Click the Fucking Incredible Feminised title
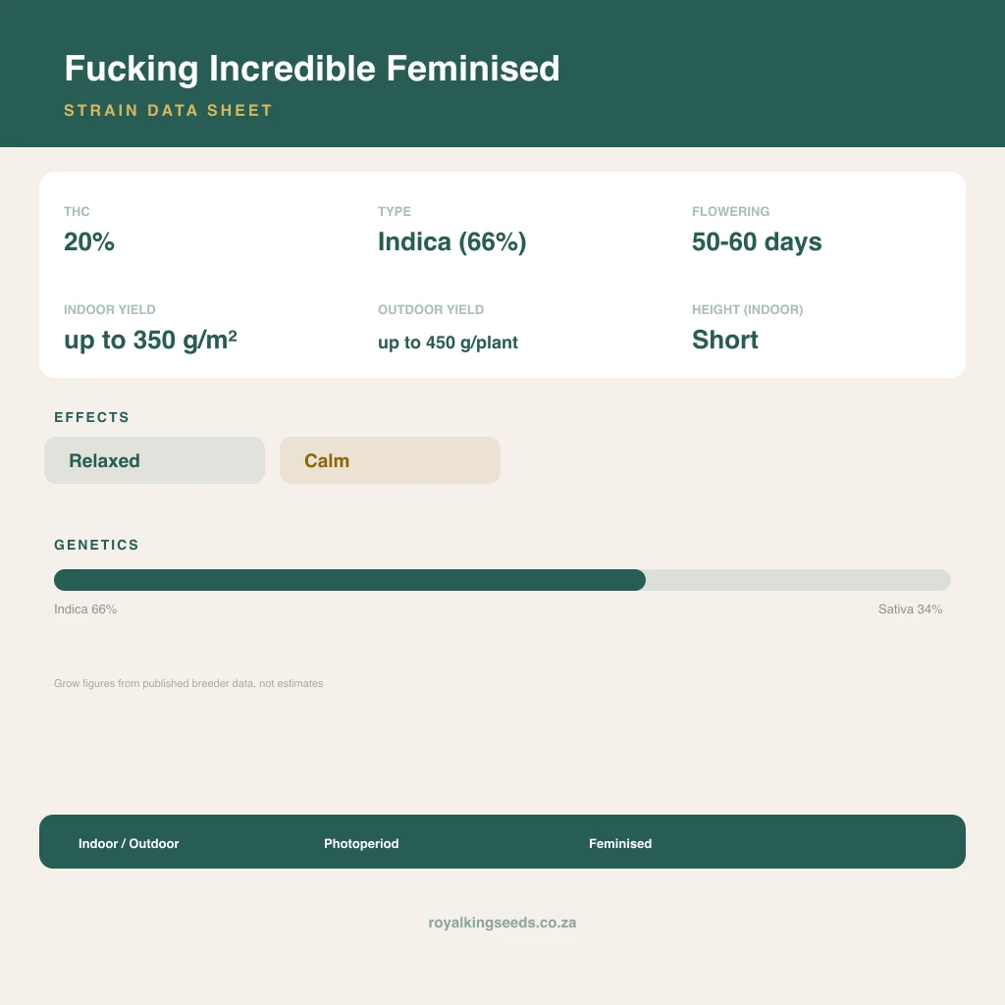The width and height of the screenshot is (1005, 1005). click(x=312, y=69)
